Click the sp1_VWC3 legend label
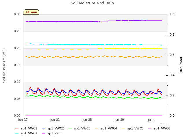The width and height of the screenshot is (185, 139). click(82, 128)
